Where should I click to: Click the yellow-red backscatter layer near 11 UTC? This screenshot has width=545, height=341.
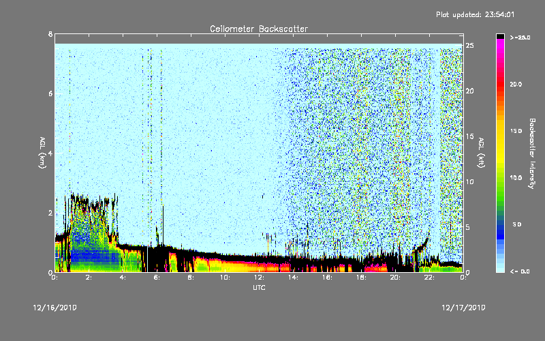243,266
